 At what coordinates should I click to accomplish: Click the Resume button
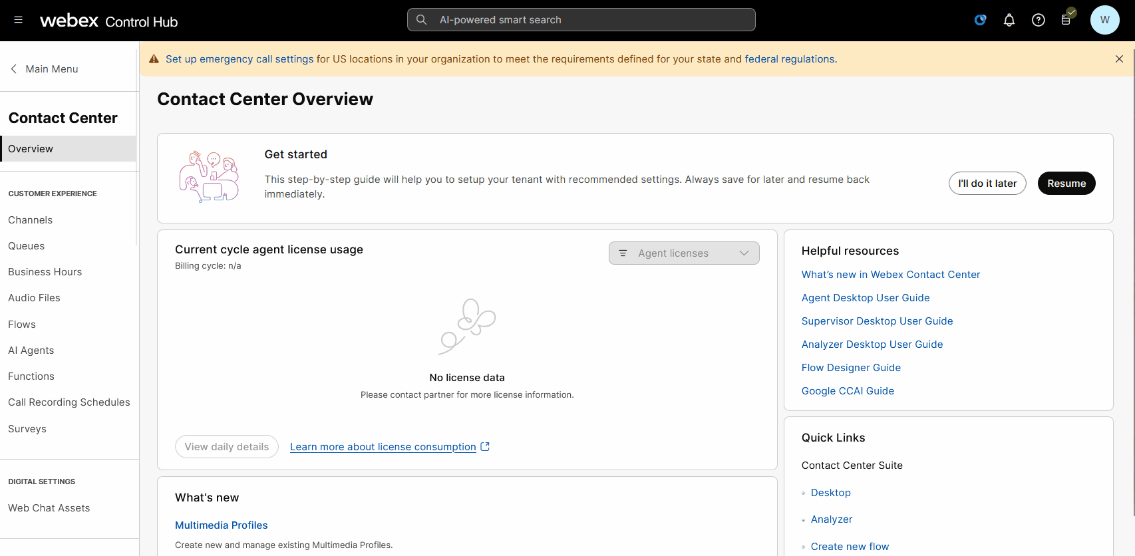[x=1066, y=184]
